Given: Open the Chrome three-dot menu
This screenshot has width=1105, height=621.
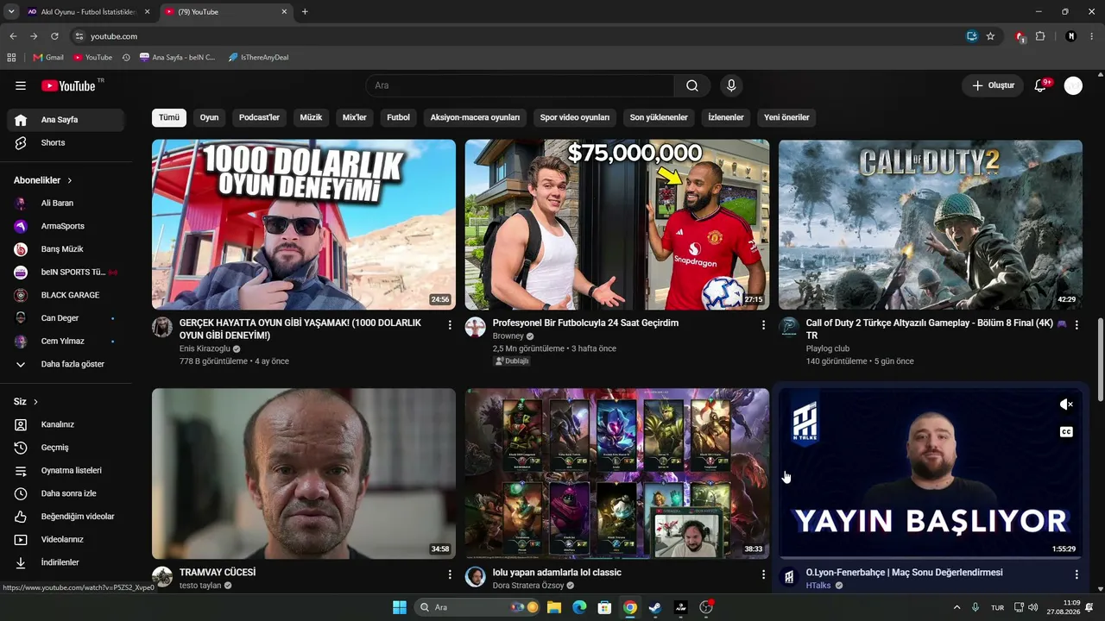Looking at the screenshot, I should coord(1091,36).
